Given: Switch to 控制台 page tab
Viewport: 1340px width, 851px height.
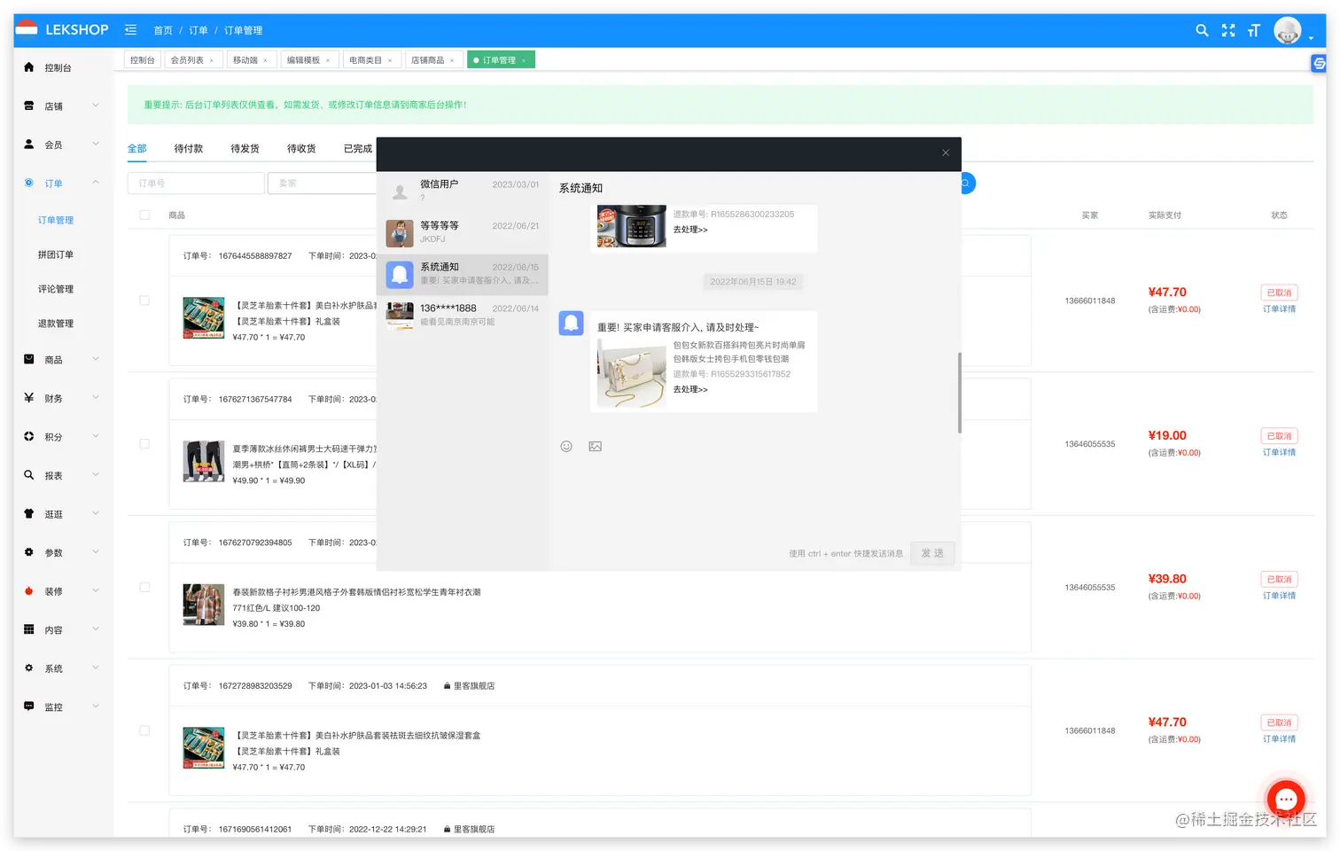Looking at the screenshot, I should click(x=143, y=60).
